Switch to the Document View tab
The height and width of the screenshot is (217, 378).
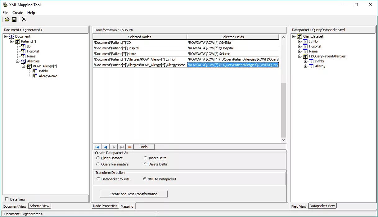15,206
